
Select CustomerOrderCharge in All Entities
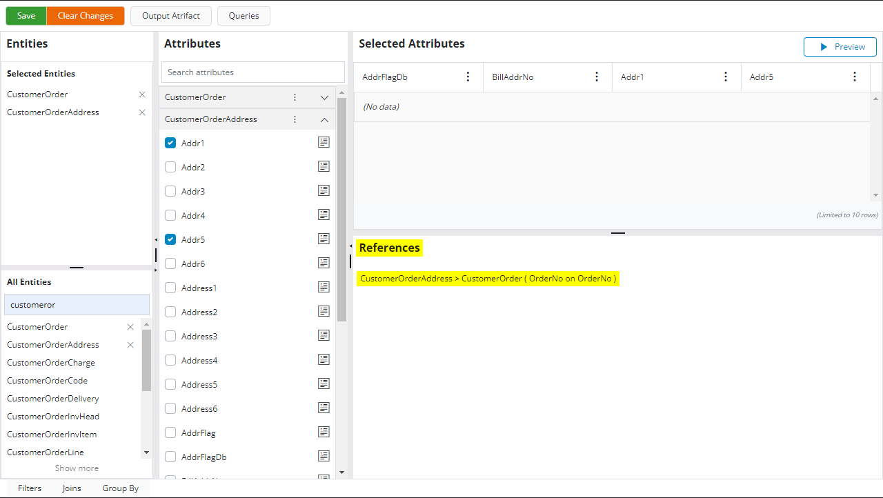pos(51,363)
